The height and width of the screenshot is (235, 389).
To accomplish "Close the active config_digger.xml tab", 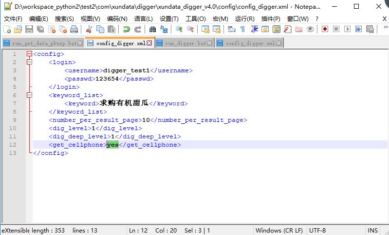I will tap(149, 43).
